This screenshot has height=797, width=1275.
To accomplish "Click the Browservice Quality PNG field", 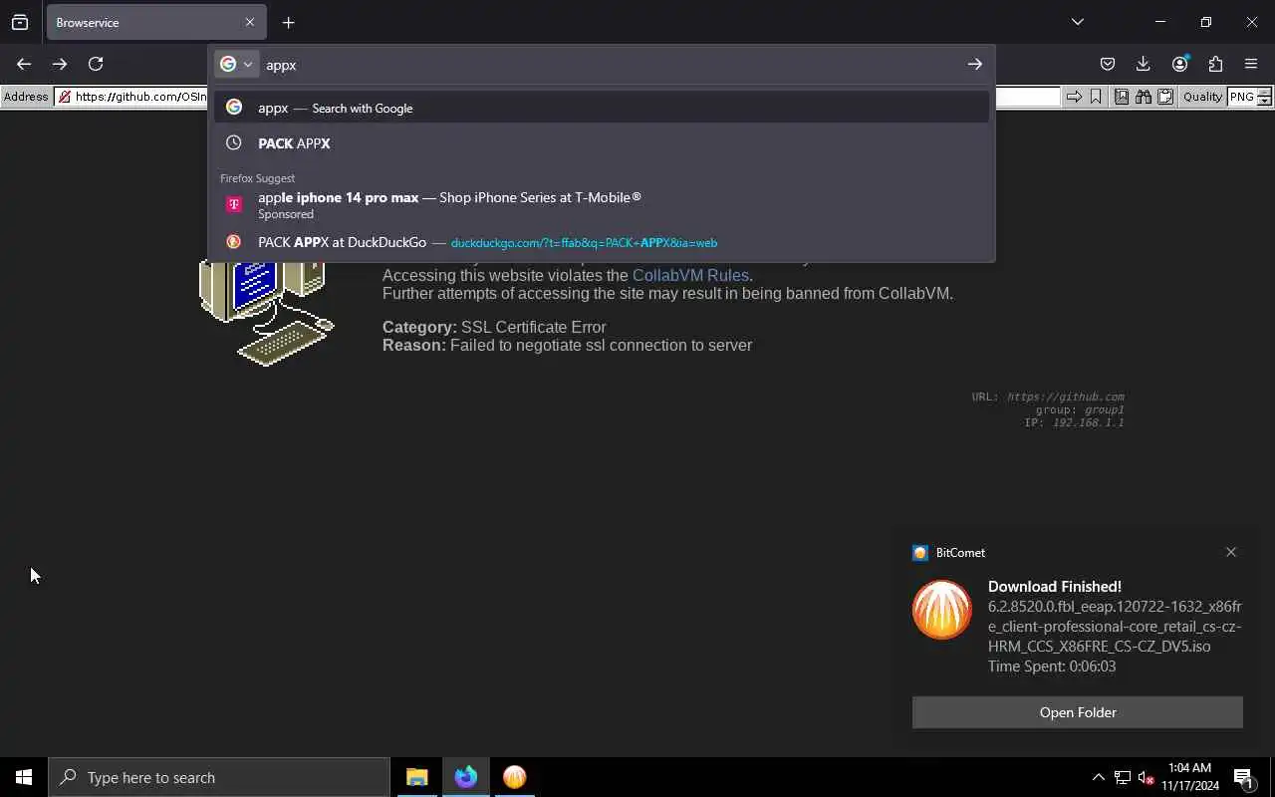I will 1242,97.
